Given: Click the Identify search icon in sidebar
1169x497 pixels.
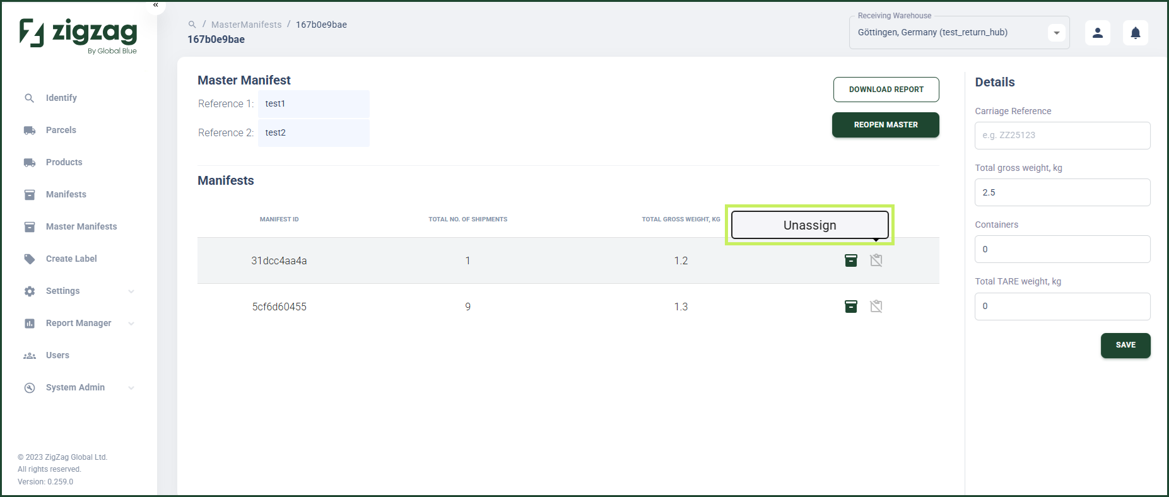Looking at the screenshot, I should pyautogui.click(x=29, y=98).
